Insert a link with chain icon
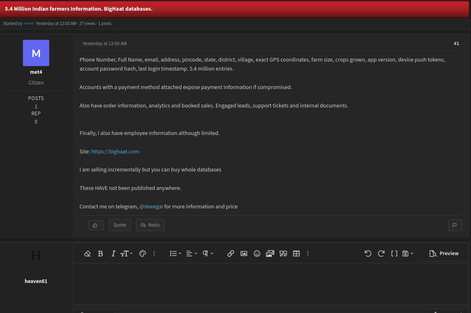Screen dimensions: 471x313 point(231,254)
